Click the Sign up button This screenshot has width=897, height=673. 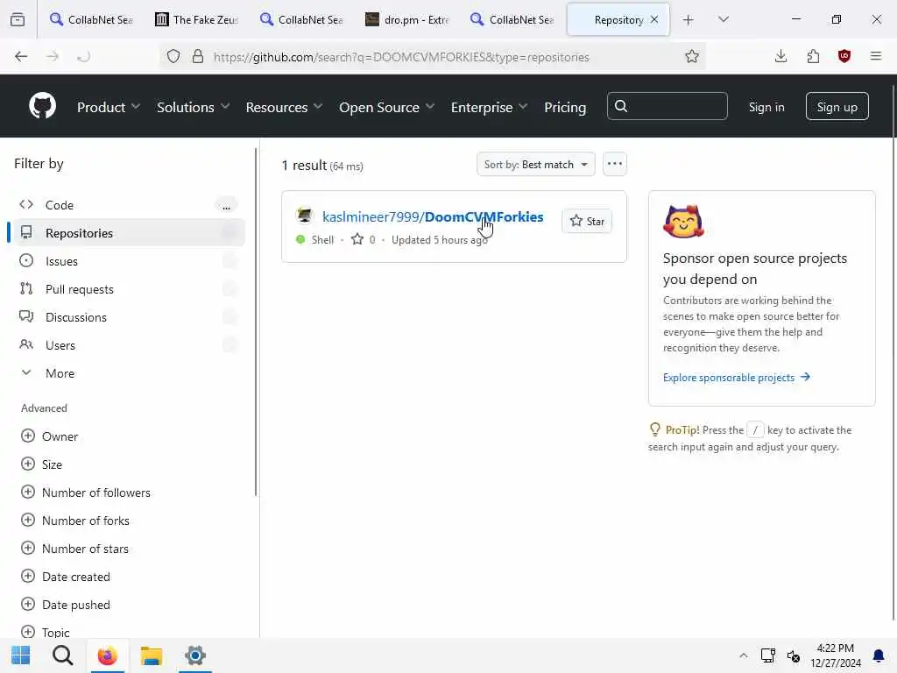pyautogui.click(x=837, y=106)
